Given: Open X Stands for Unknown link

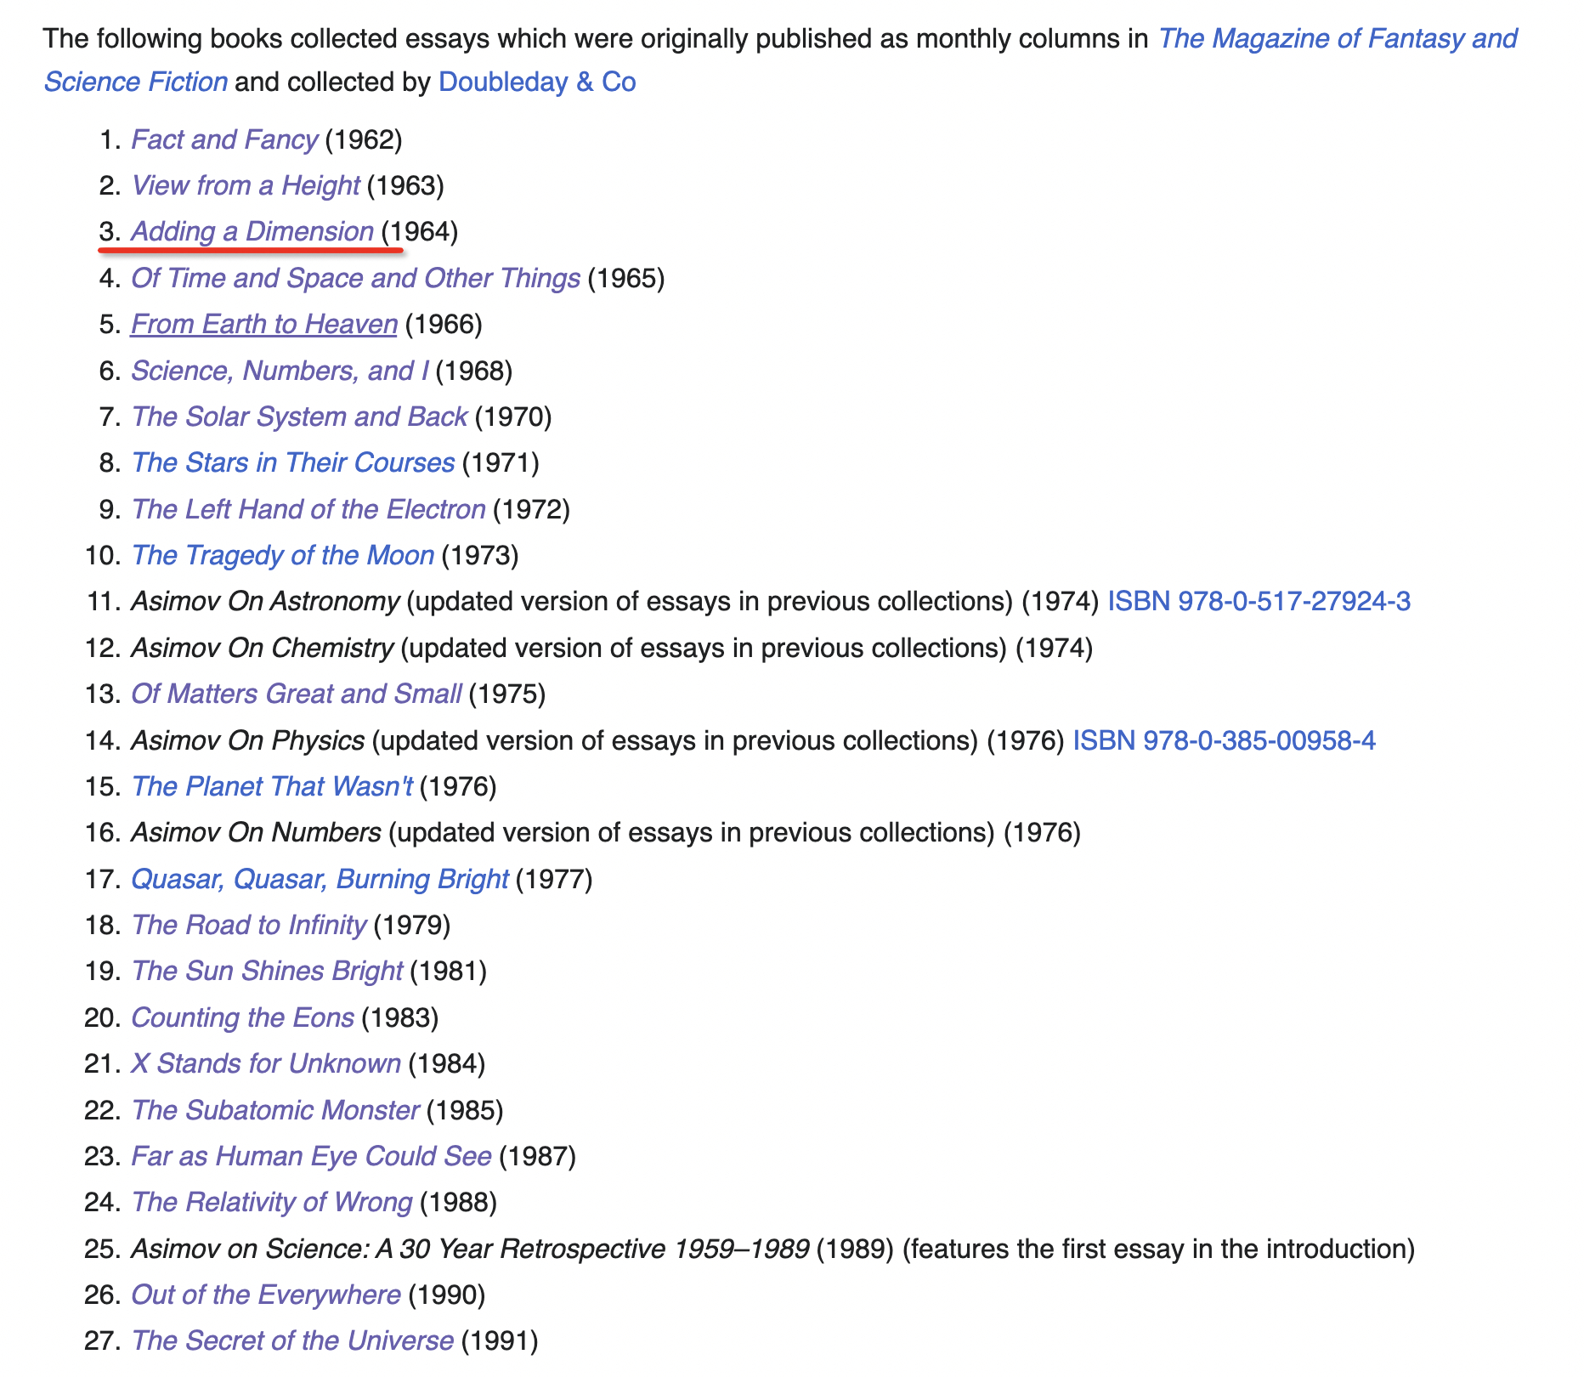Looking at the screenshot, I should [266, 1063].
